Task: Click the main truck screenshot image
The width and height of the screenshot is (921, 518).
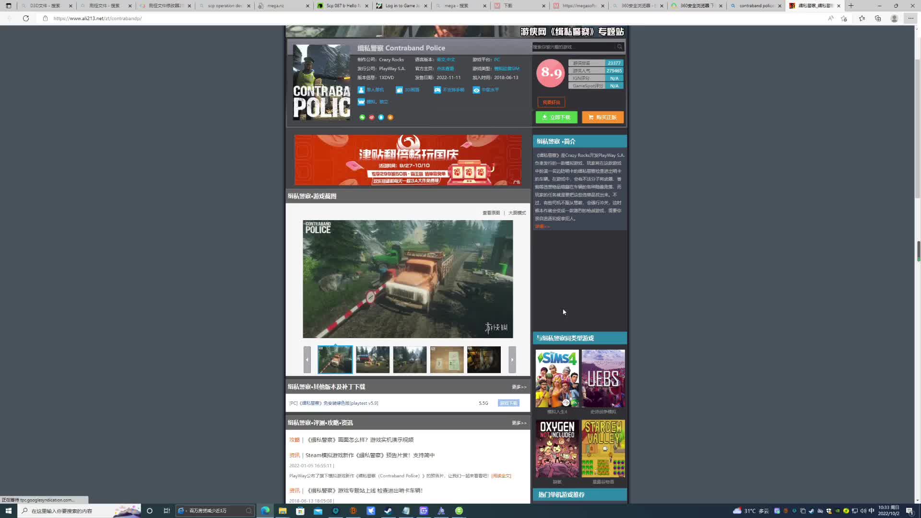Action: (408, 279)
